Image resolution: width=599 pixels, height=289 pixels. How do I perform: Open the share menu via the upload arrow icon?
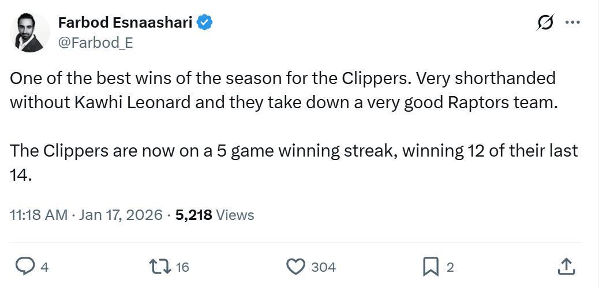coord(566,267)
